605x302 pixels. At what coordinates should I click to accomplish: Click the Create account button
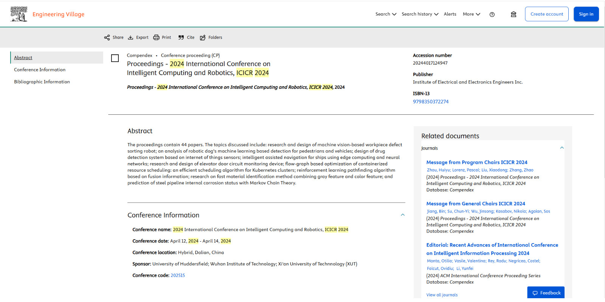click(x=546, y=14)
